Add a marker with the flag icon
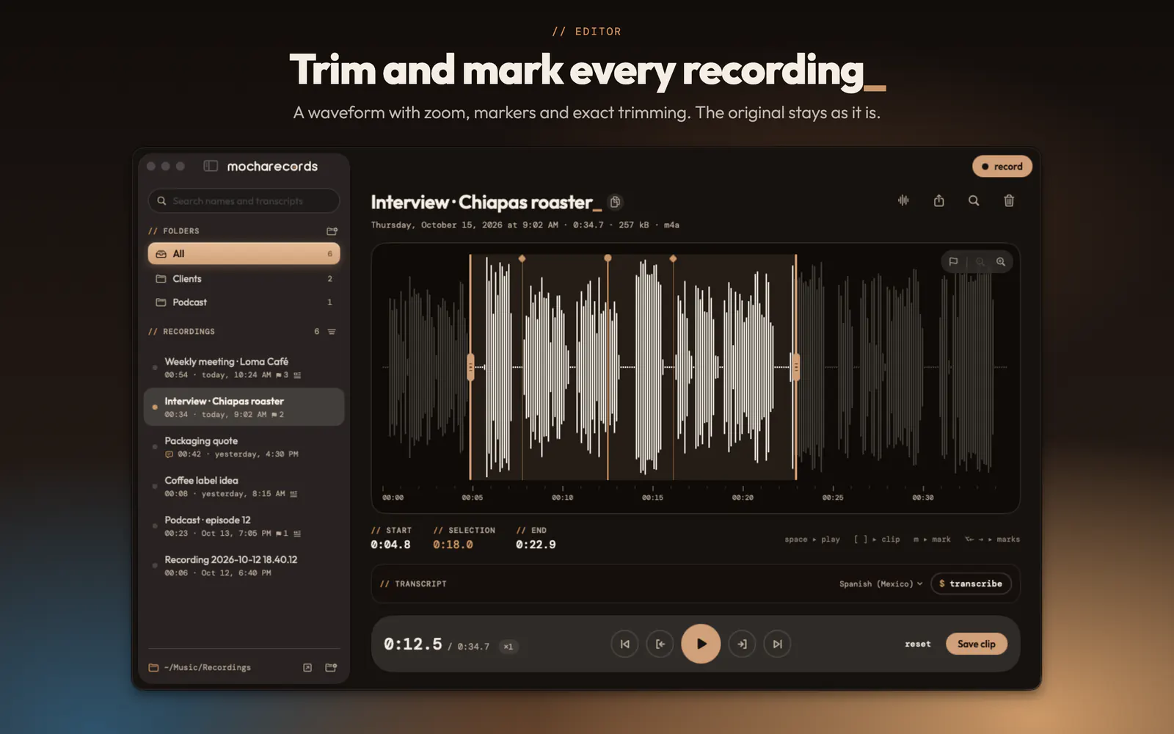1174x734 pixels. [953, 261]
